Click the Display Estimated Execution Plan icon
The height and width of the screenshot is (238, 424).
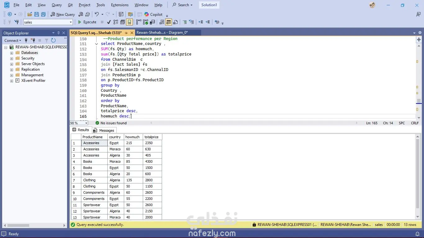pos(116,22)
